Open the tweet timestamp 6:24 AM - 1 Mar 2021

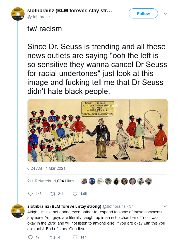[46, 168]
